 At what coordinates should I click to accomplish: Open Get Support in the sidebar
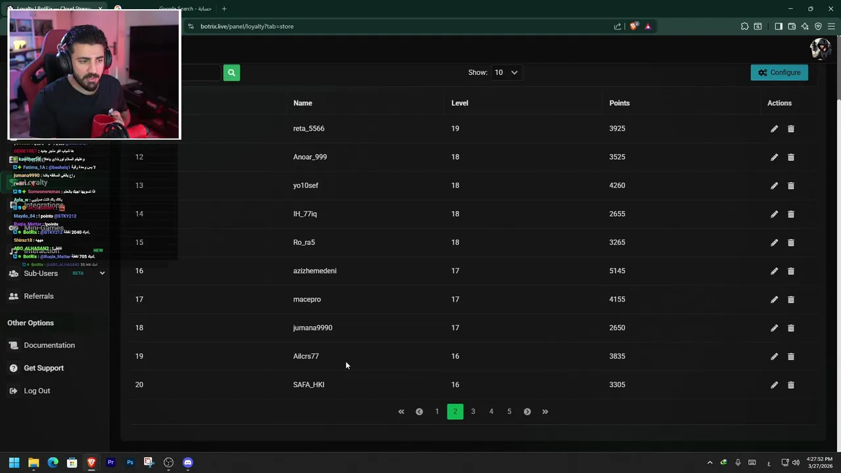(44, 368)
